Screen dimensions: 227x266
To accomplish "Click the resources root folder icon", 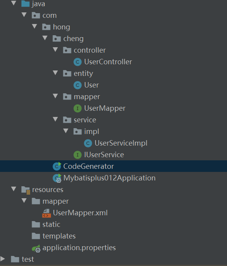I will pos(26,190).
